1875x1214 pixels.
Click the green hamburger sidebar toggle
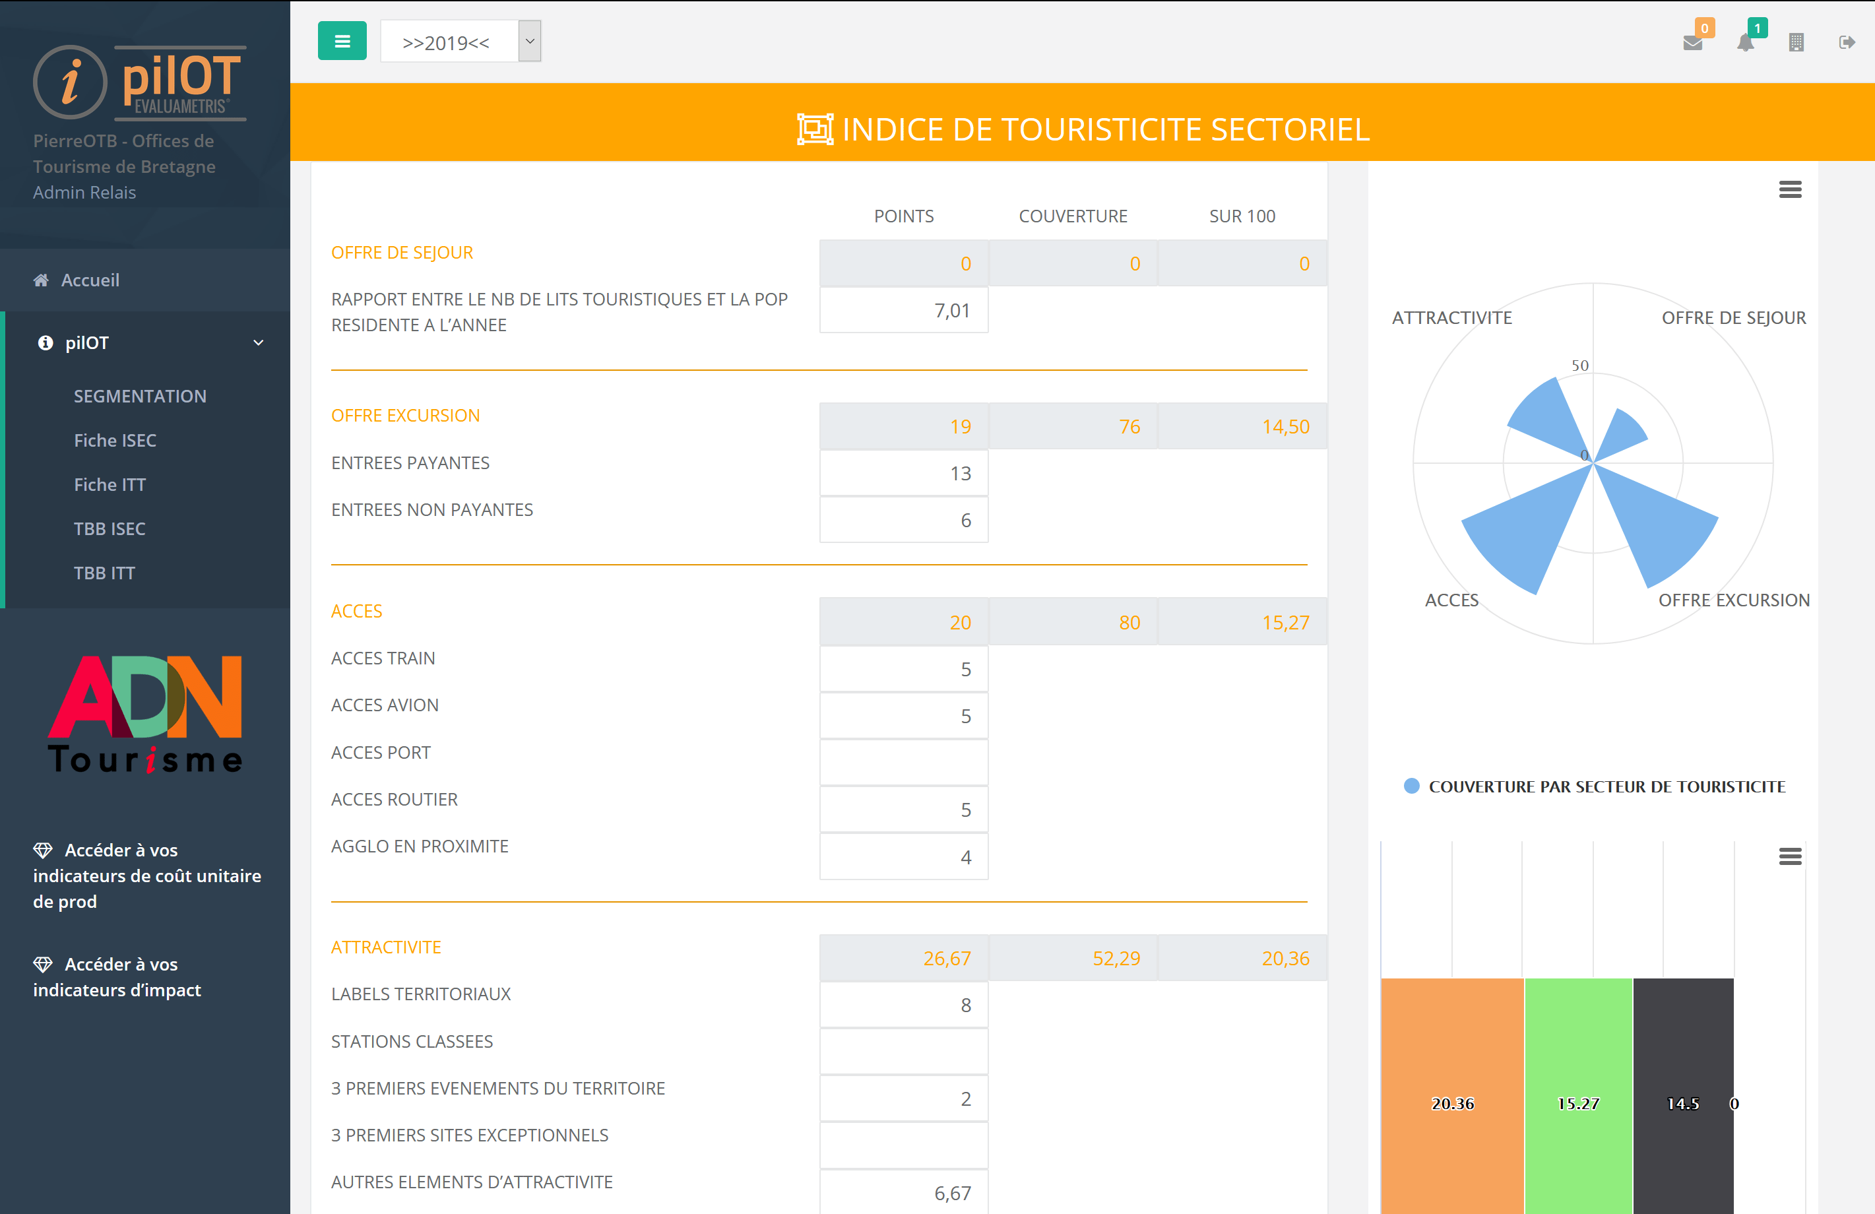pos(342,41)
